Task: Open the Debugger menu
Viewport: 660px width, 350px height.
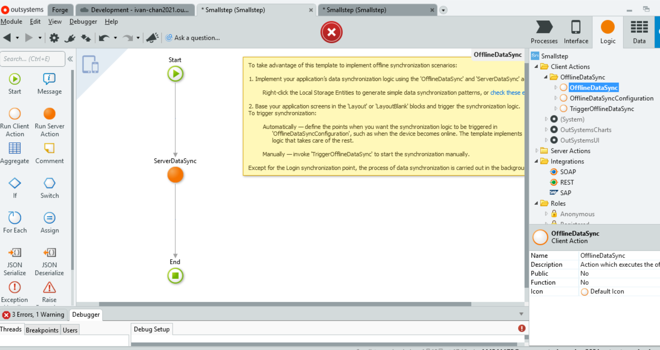Action: click(x=83, y=22)
